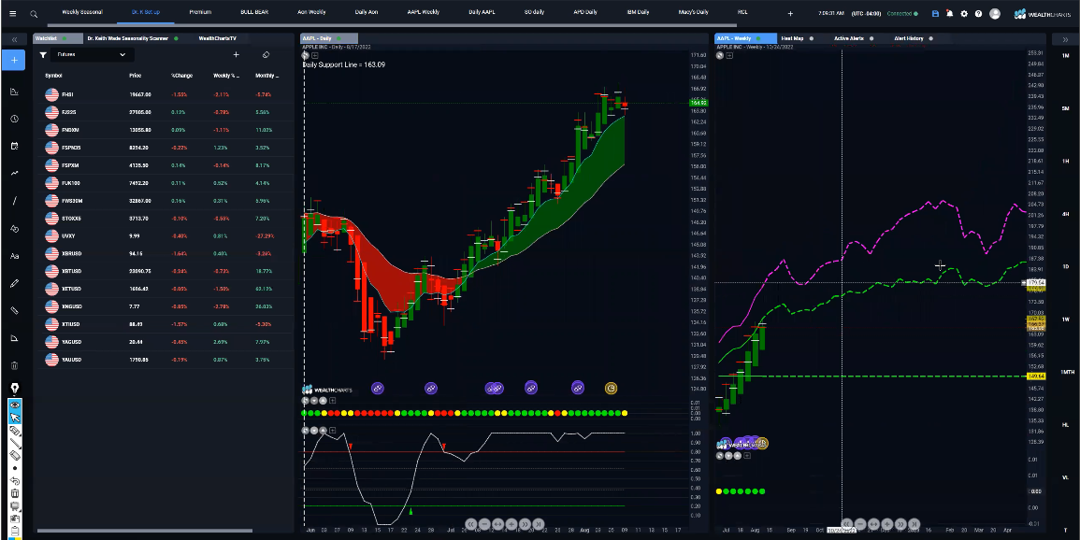Toggle the eye visibility in annotation toolbar
The image size is (1080, 540).
pyautogui.click(x=14, y=405)
